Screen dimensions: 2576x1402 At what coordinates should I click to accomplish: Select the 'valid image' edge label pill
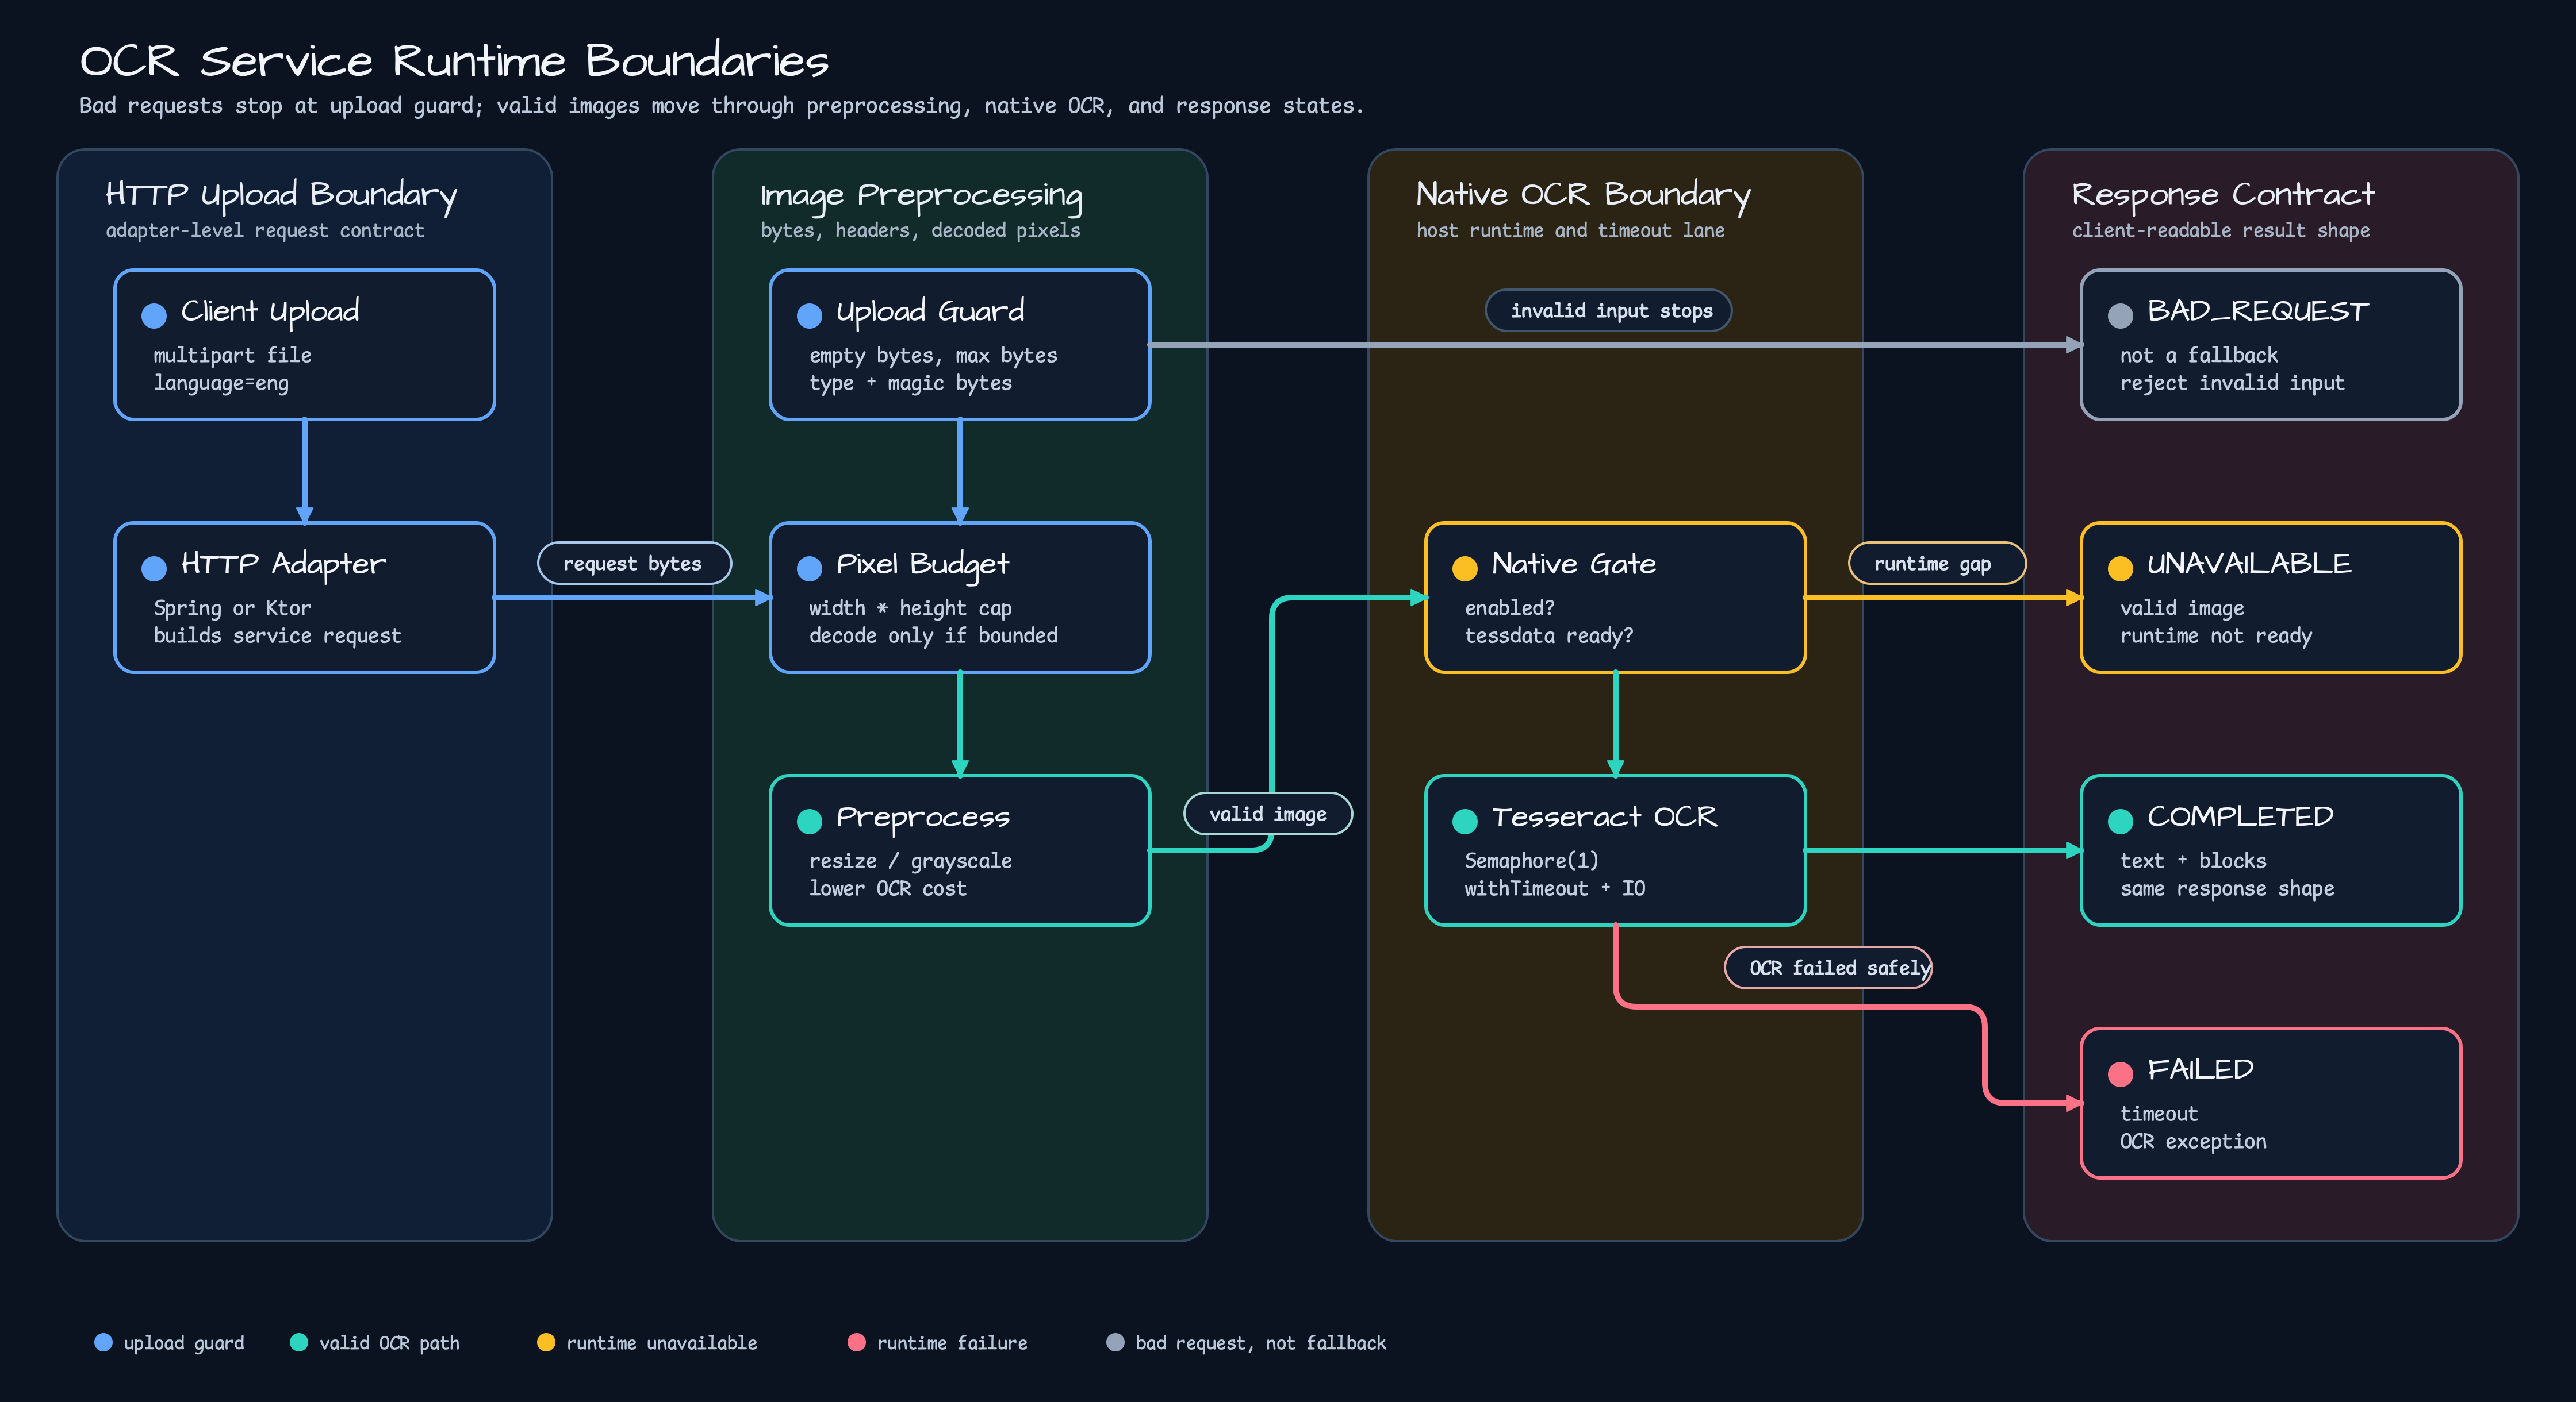(1268, 814)
